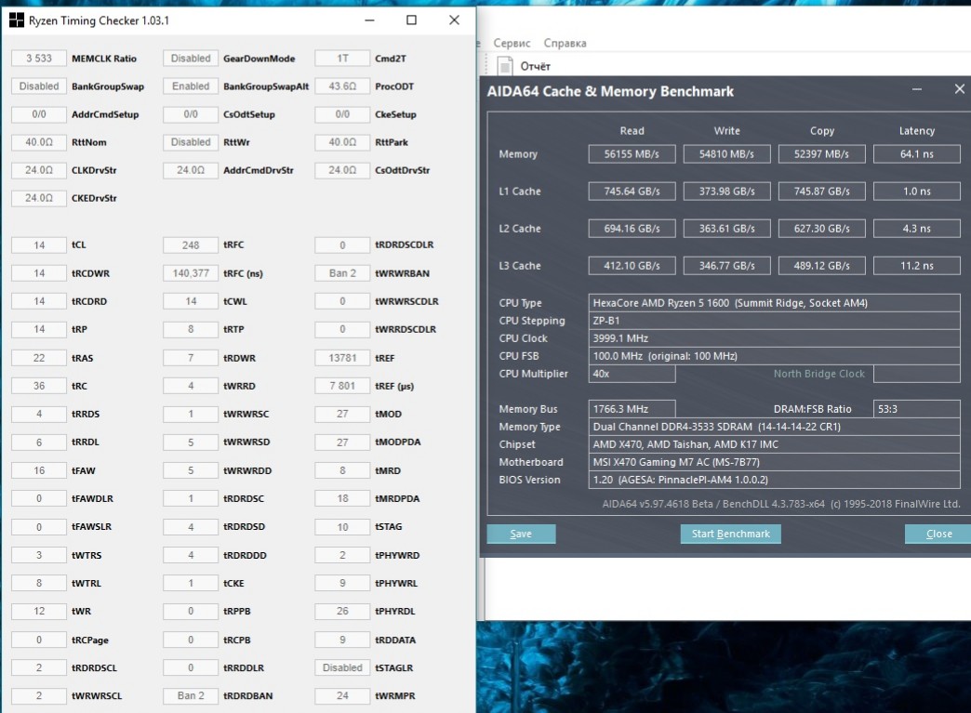Click the empty North Bridge Clock field

[916, 374]
